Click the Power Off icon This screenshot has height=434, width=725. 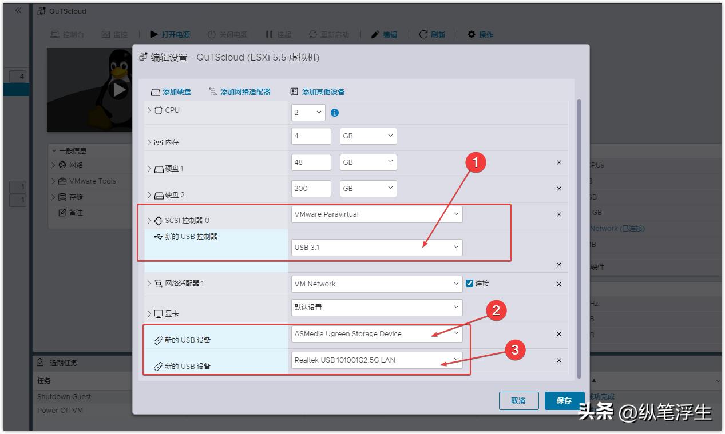click(211, 34)
